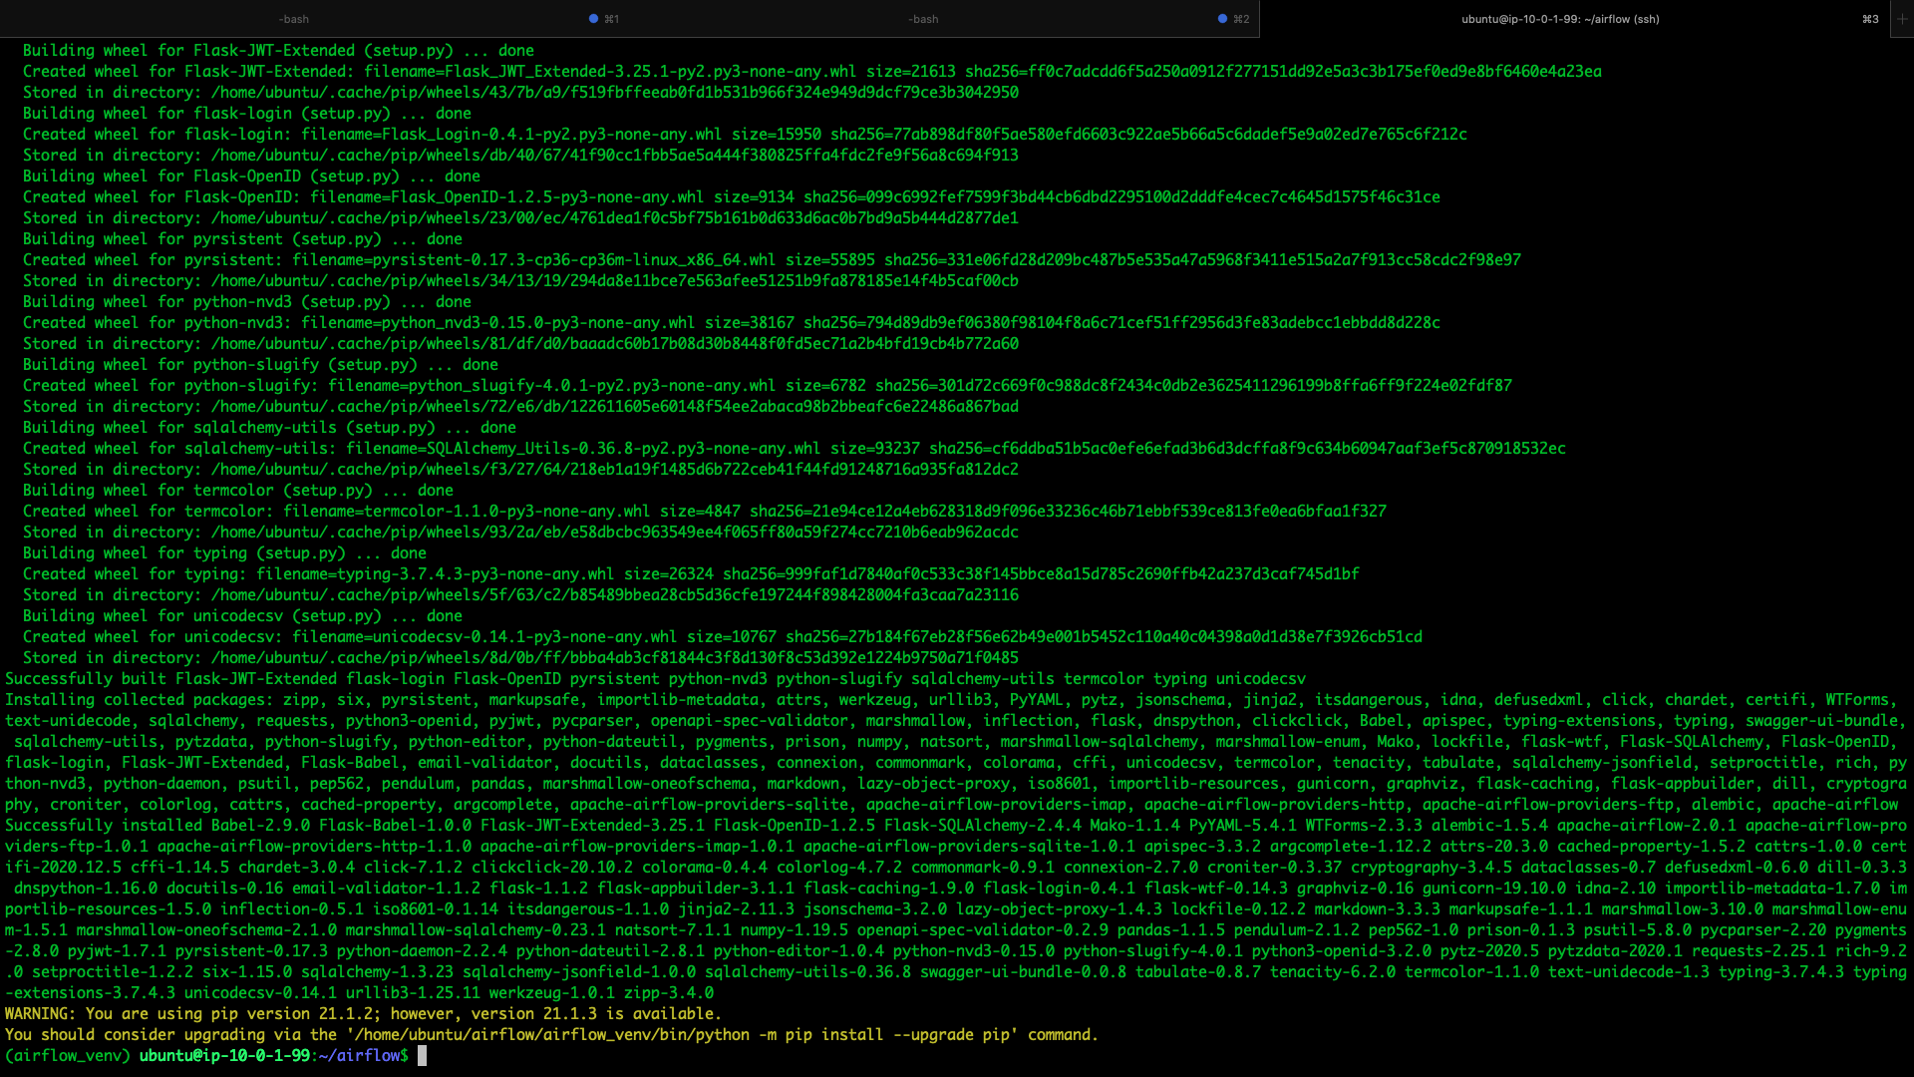Click 'Created wheel for Flask-OpenID' line
Screen dimensions: 1914x1077
click(732, 196)
